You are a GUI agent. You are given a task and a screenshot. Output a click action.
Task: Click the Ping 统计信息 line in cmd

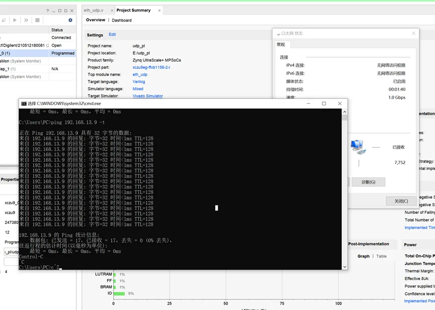pyautogui.click(x=59, y=235)
